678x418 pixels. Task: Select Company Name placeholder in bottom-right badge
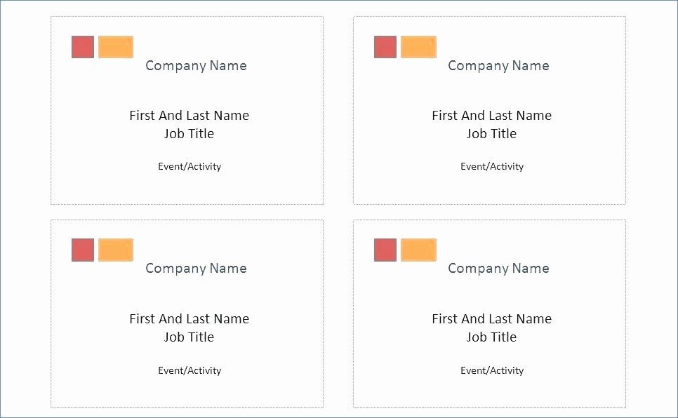coord(498,269)
